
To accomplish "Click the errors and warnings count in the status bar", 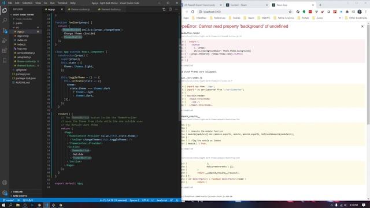I will [28, 200].
